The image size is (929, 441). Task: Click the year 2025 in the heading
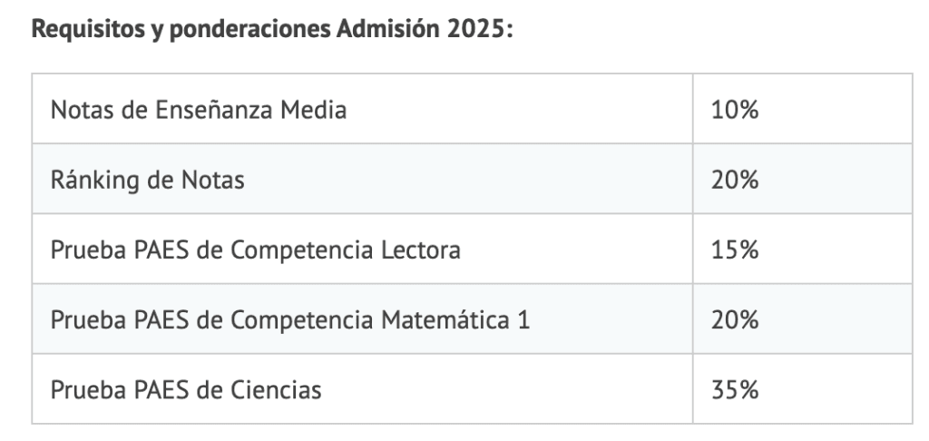[x=475, y=28]
